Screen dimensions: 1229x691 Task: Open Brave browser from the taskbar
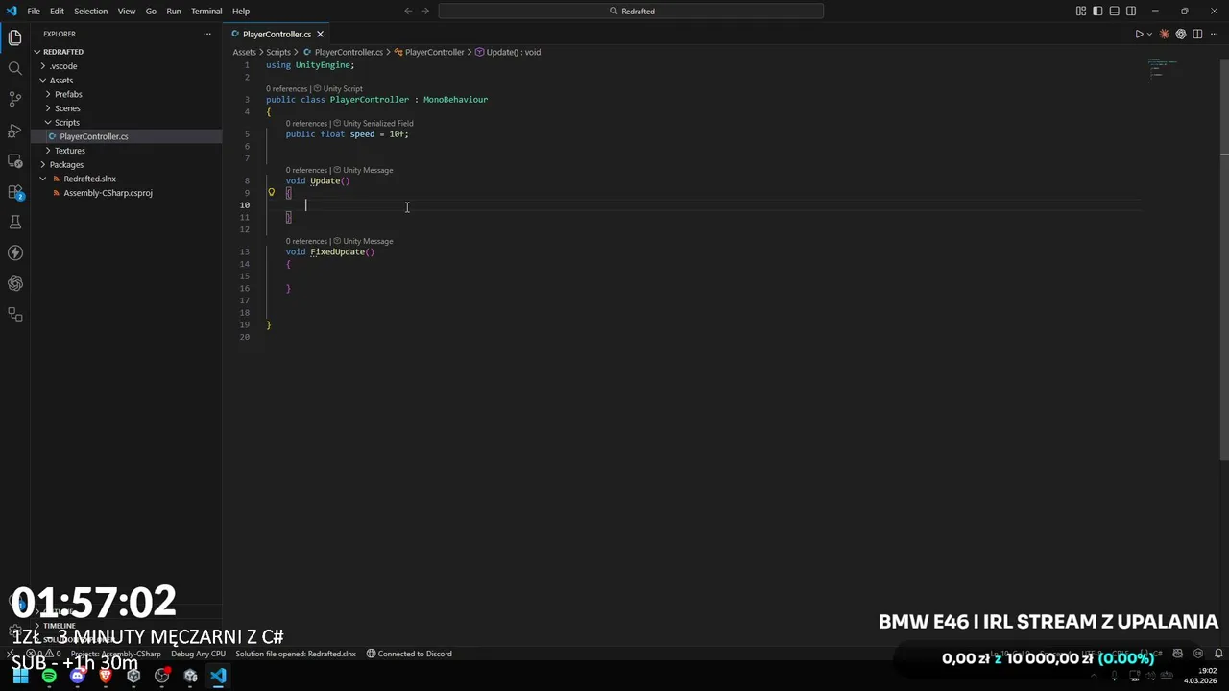coord(106,676)
